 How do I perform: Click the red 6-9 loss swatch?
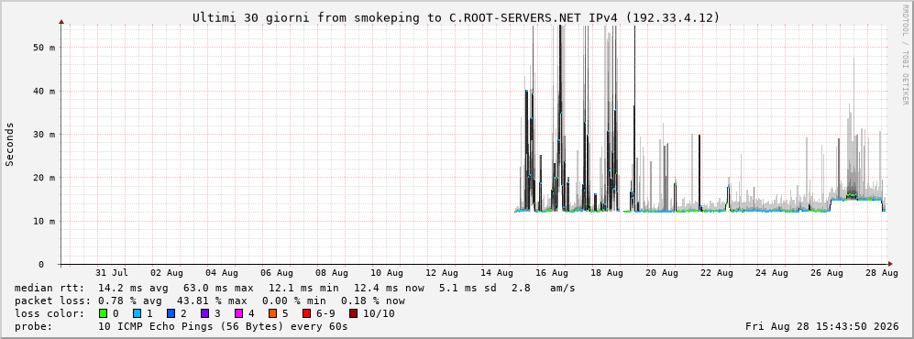pyautogui.click(x=306, y=313)
